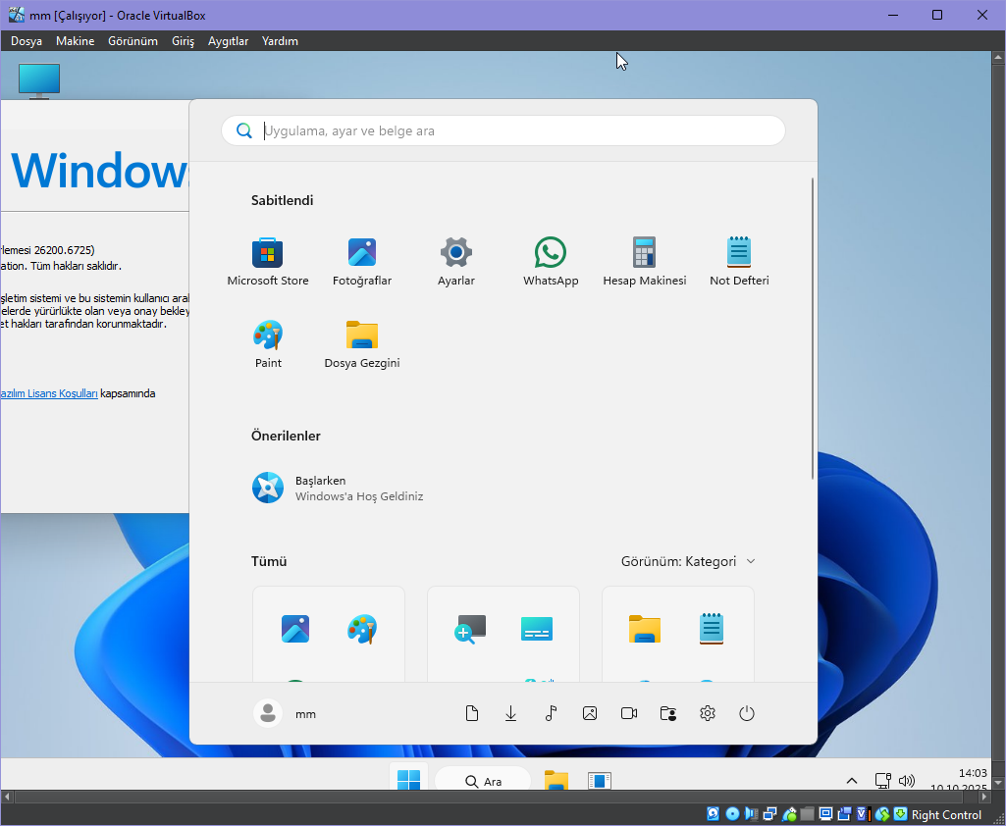The image size is (1006, 826).
Task: Open settings gear in Start footer
Action: point(707,713)
